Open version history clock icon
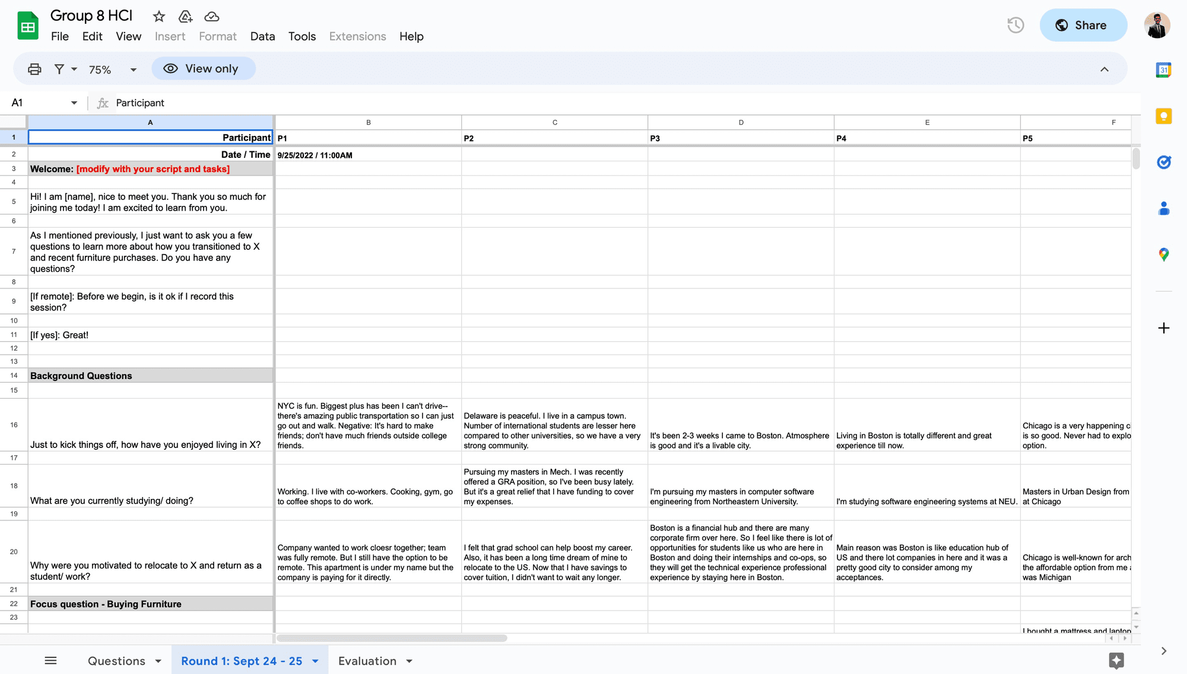 [1015, 26]
